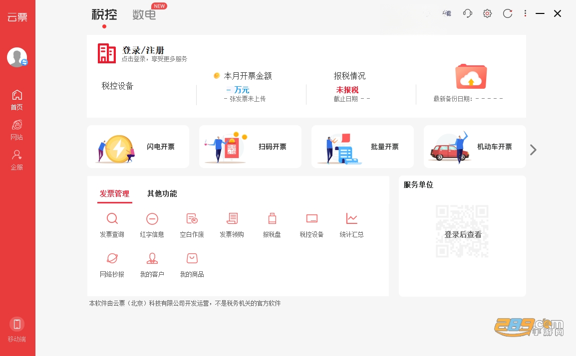Click the 扫码开票 card
The height and width of the screenshot is (356, 576).
pos(250,147)
